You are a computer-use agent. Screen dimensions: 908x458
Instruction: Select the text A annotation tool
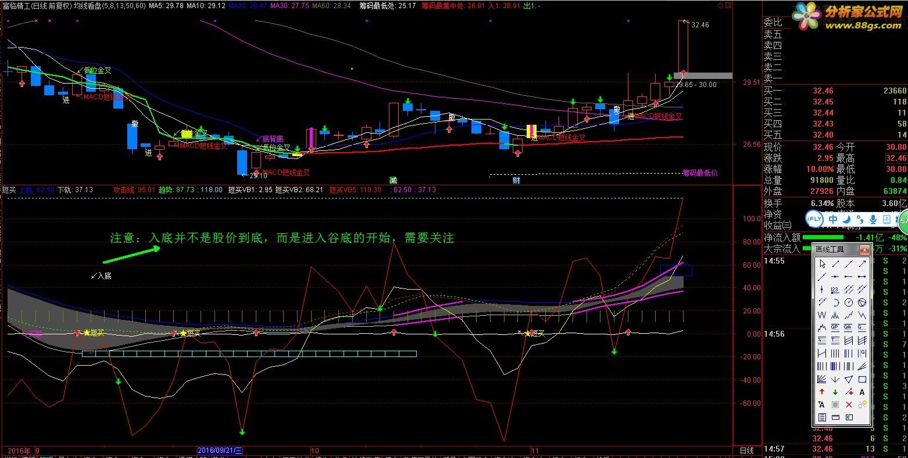[x=862, y=392]
